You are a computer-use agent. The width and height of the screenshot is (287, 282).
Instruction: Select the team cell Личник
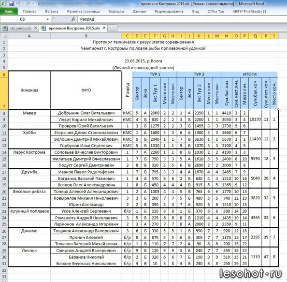tap(29, 251)
